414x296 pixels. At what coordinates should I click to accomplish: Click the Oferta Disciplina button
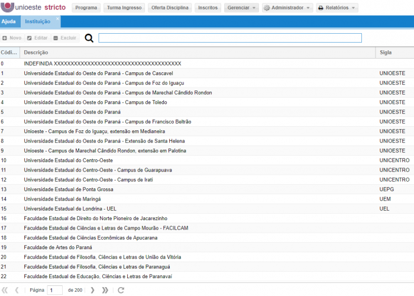point(170,8)
